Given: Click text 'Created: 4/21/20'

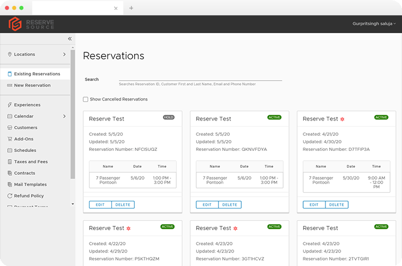Looking at the screenshot, I should pos(321,134).
